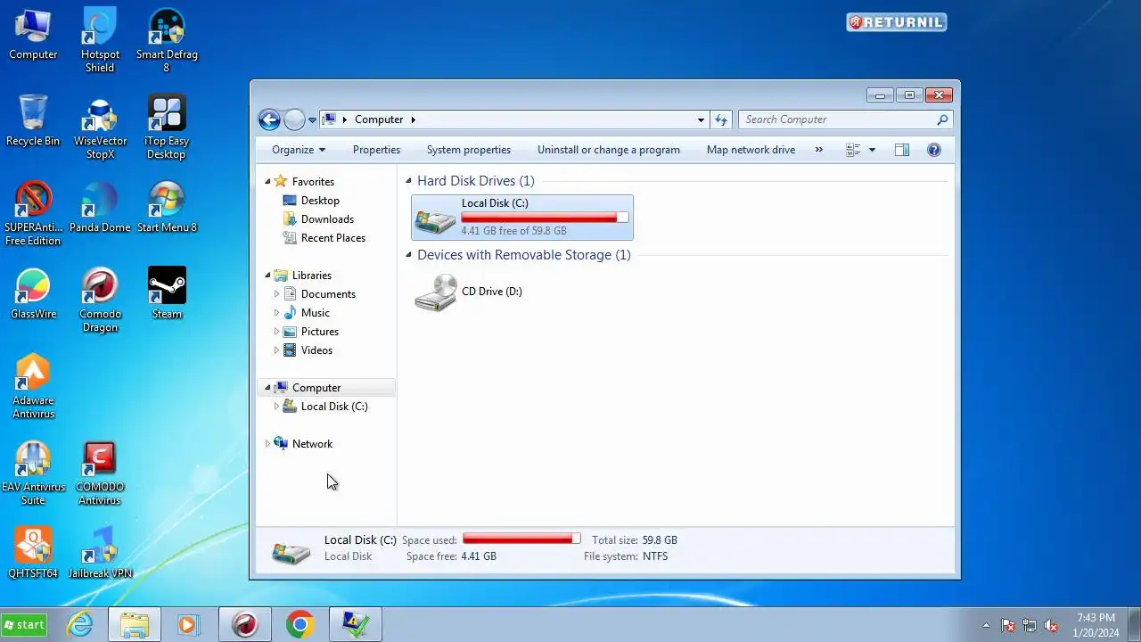Open network tray icon
Viewport: 1141px width, 642px height.
(x=1030, y=625)
